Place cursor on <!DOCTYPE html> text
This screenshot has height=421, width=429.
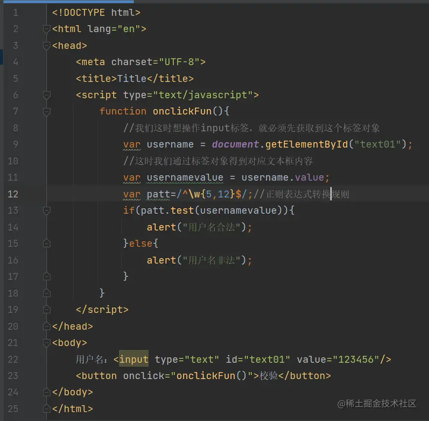point(96,12)
